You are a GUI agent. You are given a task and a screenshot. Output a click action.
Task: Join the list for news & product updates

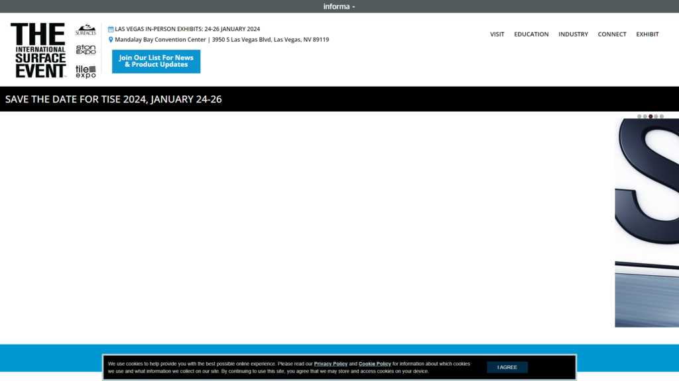click(x=156, y=62)
